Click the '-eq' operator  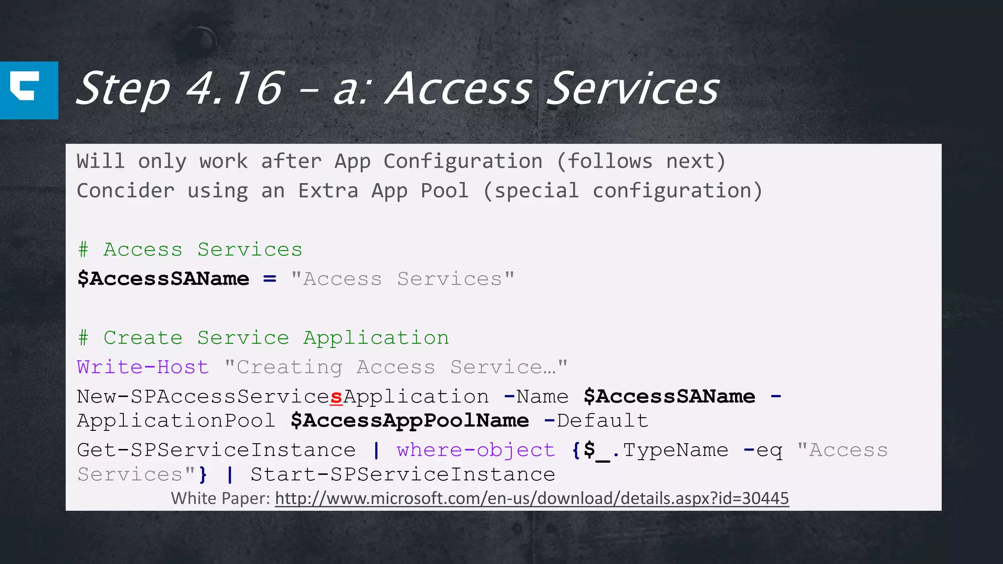click(763, 451)
